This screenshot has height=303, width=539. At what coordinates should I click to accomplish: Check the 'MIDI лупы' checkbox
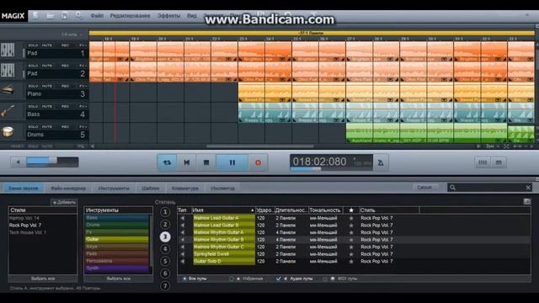click(325, 279)
